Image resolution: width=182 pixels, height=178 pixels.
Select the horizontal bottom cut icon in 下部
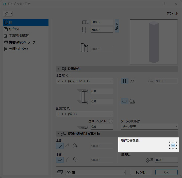(60, 160)
